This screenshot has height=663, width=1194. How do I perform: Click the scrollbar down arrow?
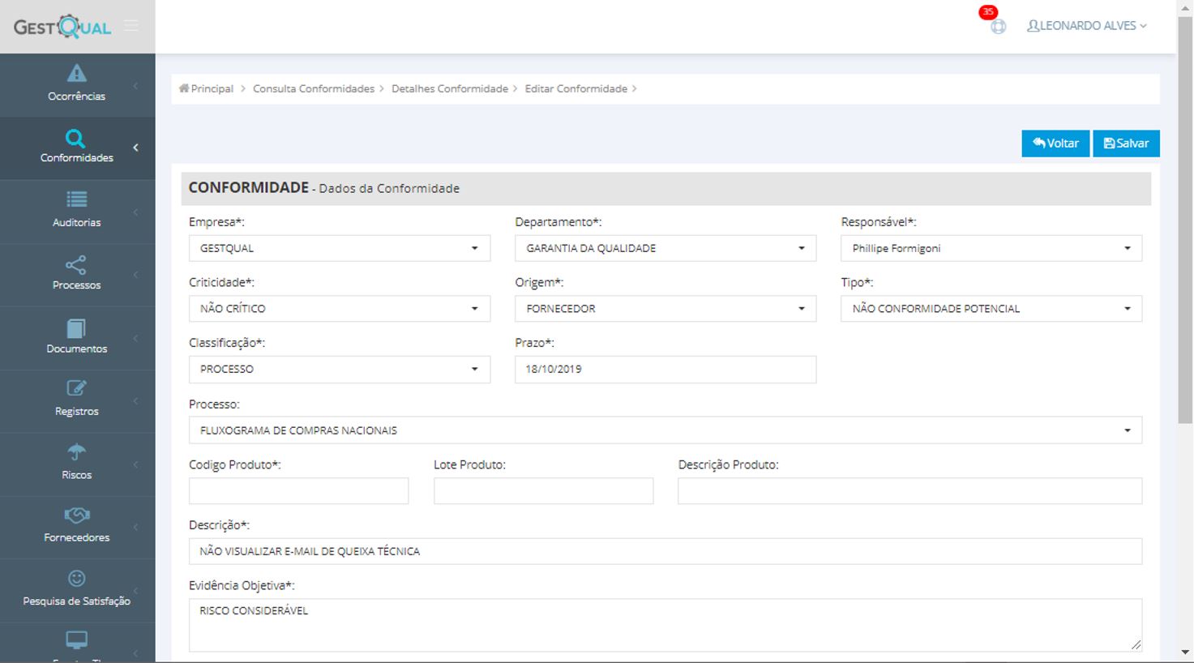tap(1185, 652)
